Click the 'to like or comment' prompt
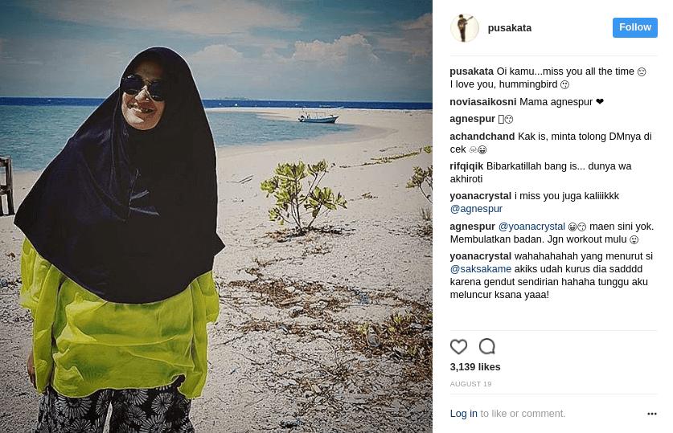This screenshot has width=673, height=433. (523, 414)
